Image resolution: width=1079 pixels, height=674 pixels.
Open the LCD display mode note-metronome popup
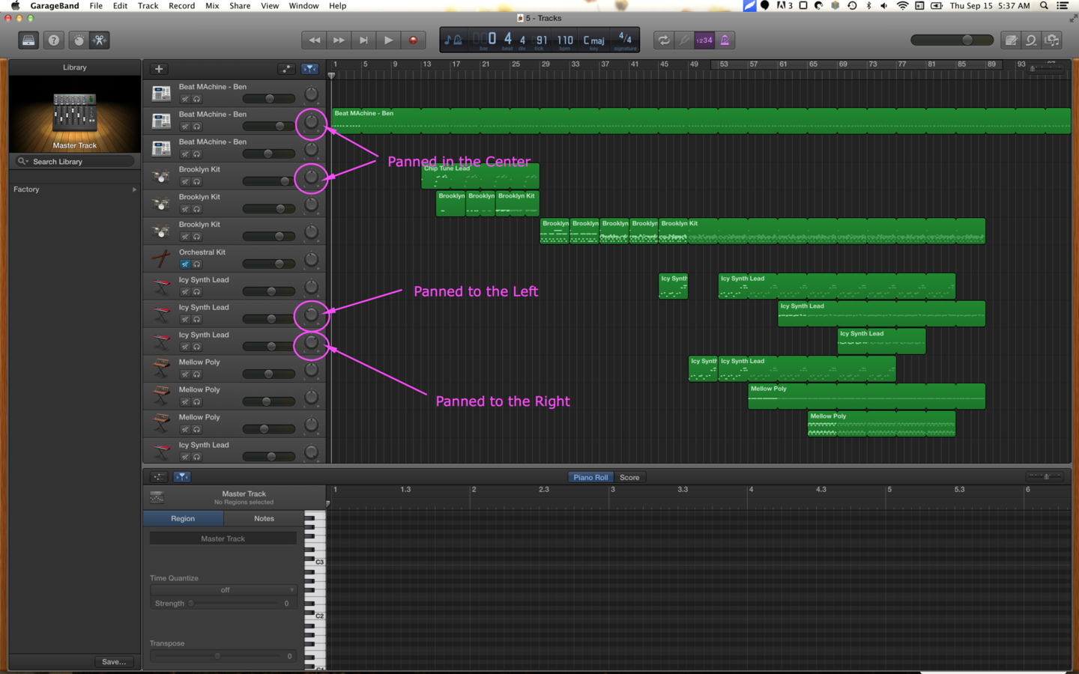[453, 40]
